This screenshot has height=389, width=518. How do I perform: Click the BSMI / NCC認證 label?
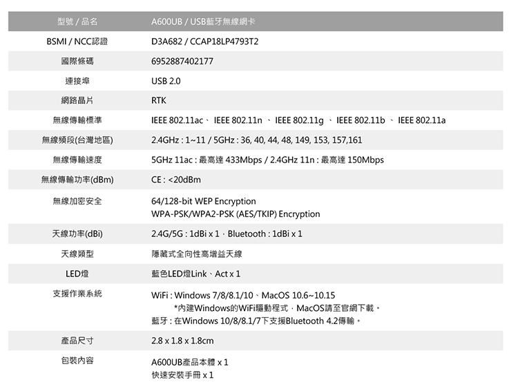click(x=77, y=41)
